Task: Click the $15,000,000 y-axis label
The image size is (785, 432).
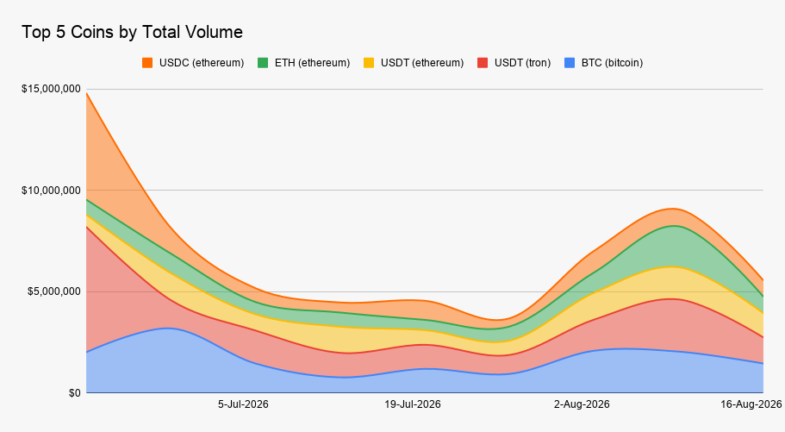Action: (51, 89)
